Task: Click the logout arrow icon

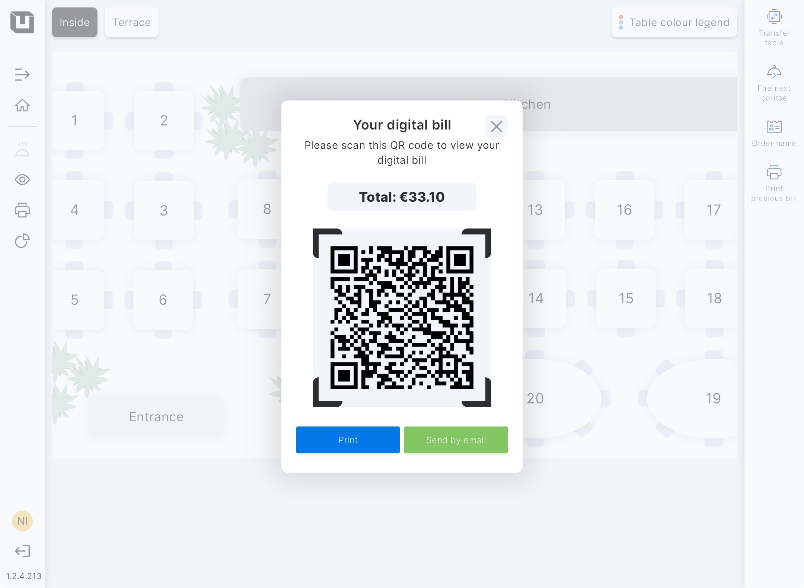Action: click(22, 551)
